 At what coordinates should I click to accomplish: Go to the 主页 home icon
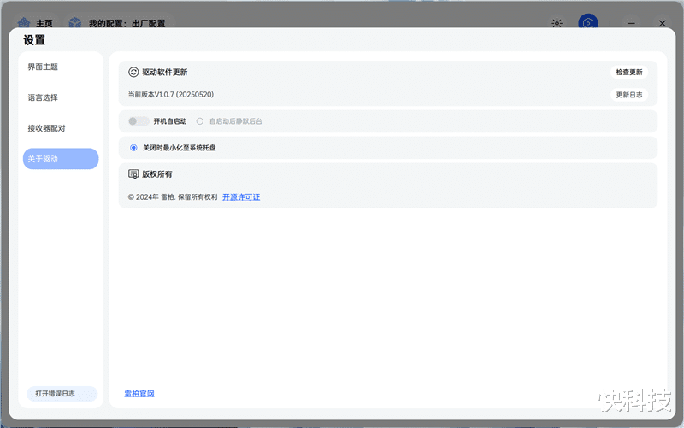point(24,23)
